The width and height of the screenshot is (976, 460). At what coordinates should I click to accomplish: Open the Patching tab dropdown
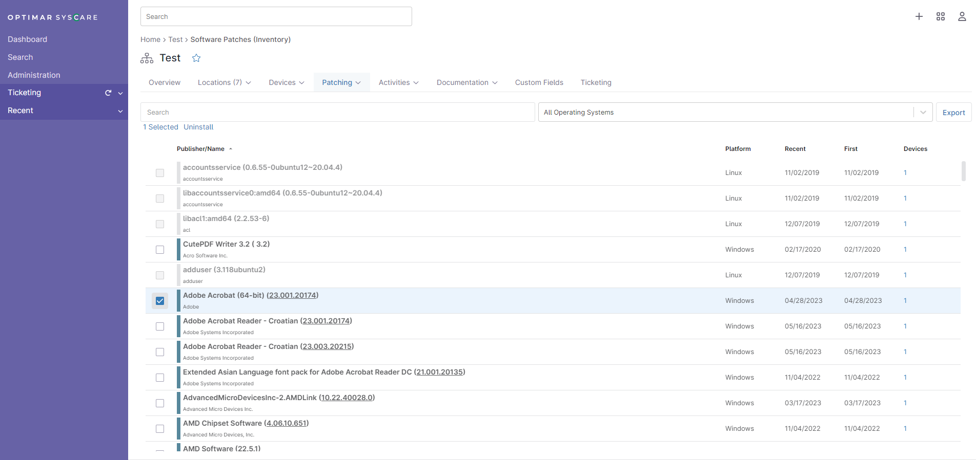click(x=341, y=82)
